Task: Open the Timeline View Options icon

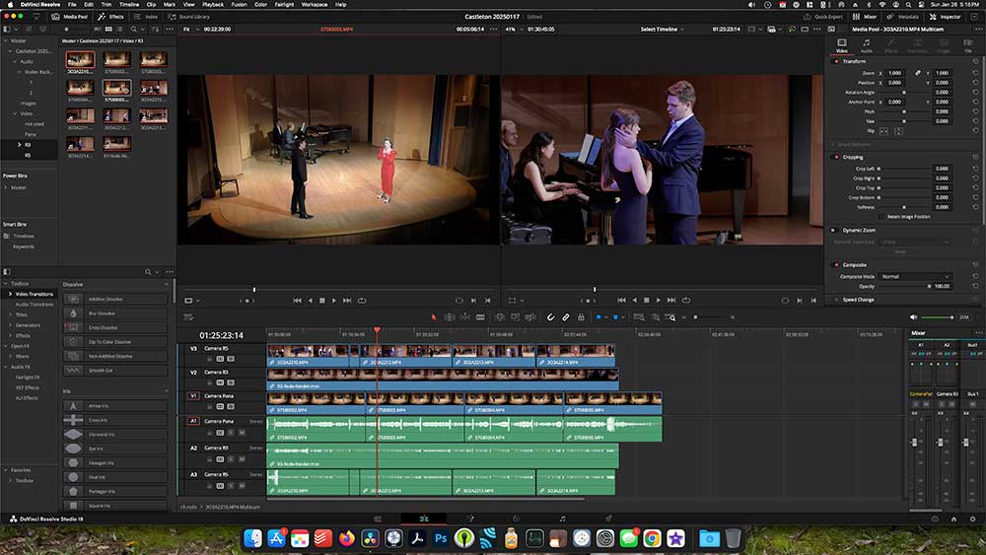Action: (x=188, y=317)
